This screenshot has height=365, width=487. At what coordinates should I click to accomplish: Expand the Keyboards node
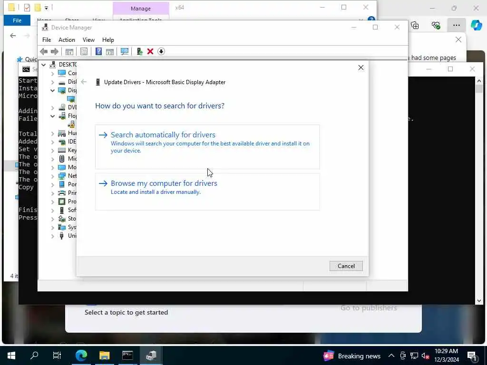pyautogui.click(x=52, y=150)
